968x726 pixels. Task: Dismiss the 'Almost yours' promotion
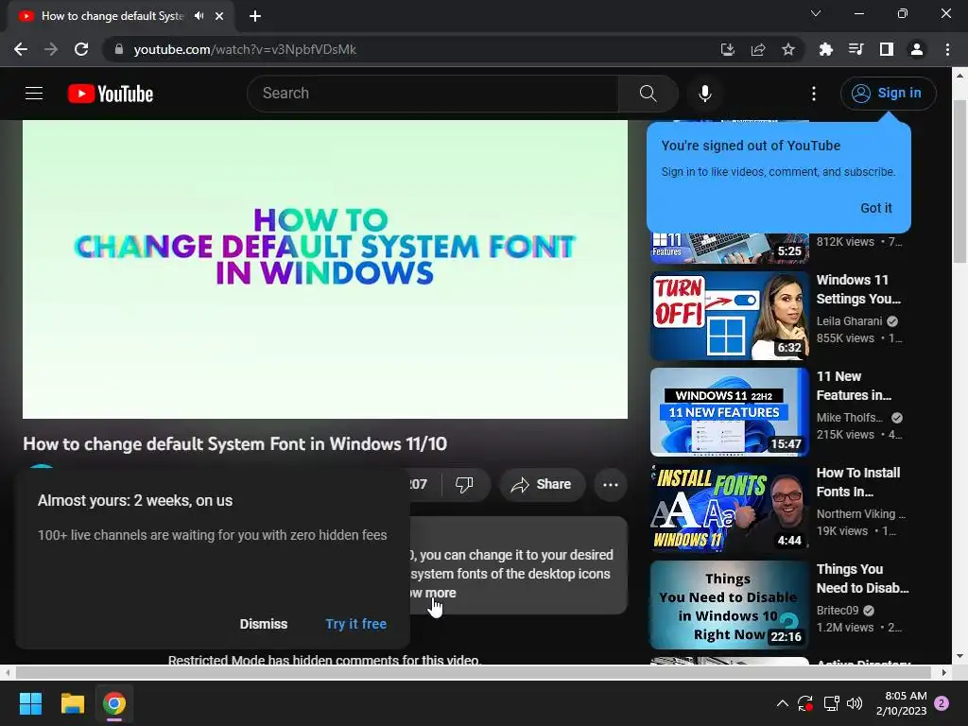[x=264, y=624]
